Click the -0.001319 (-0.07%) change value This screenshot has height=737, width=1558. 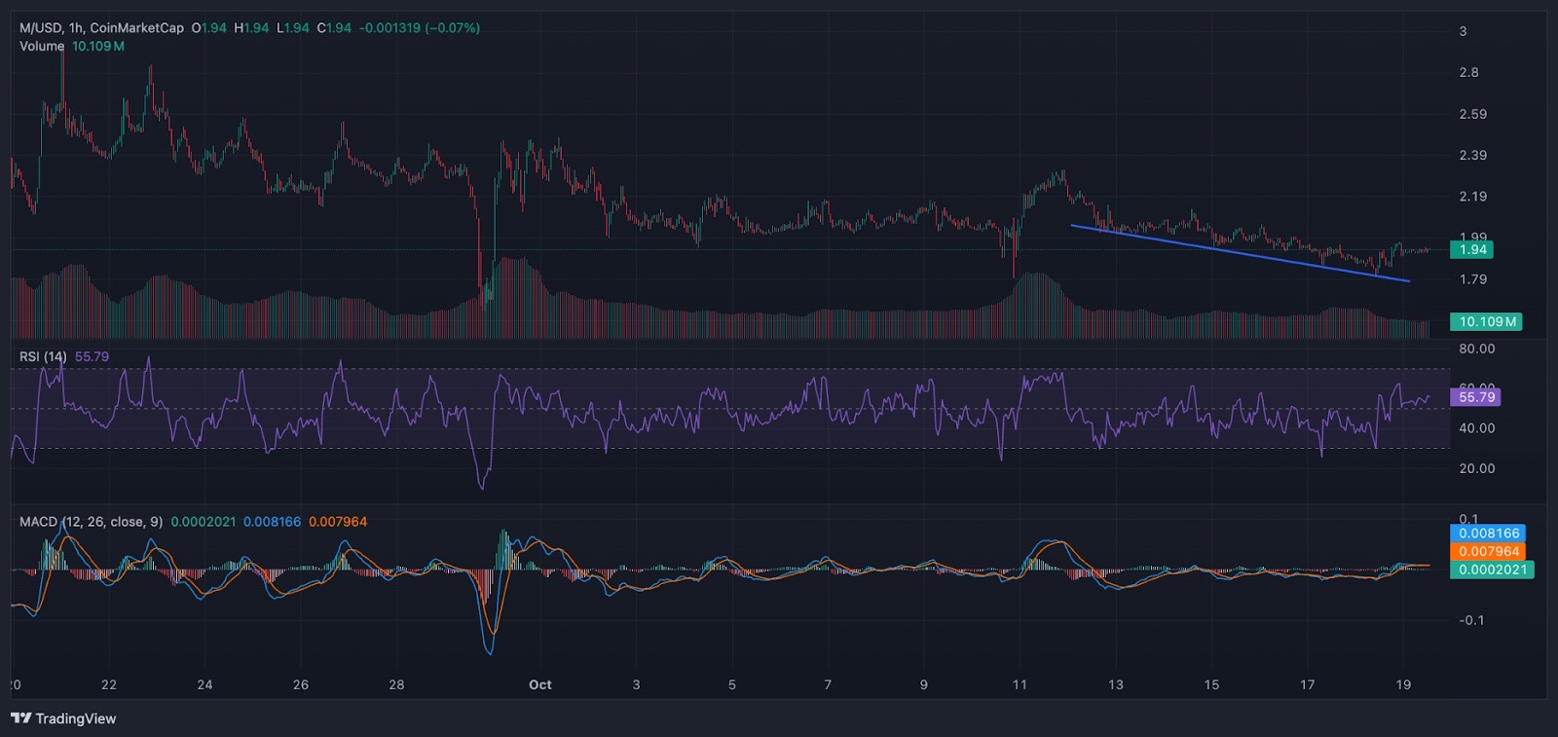point(419,28)
